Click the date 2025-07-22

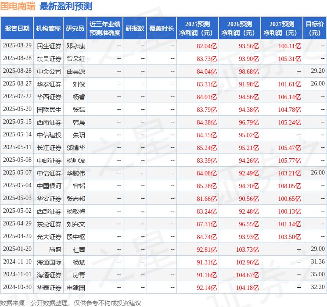17,96
